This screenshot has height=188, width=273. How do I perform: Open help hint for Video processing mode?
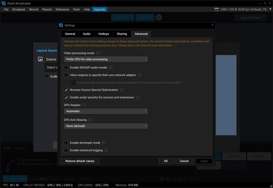coord(98,53)
